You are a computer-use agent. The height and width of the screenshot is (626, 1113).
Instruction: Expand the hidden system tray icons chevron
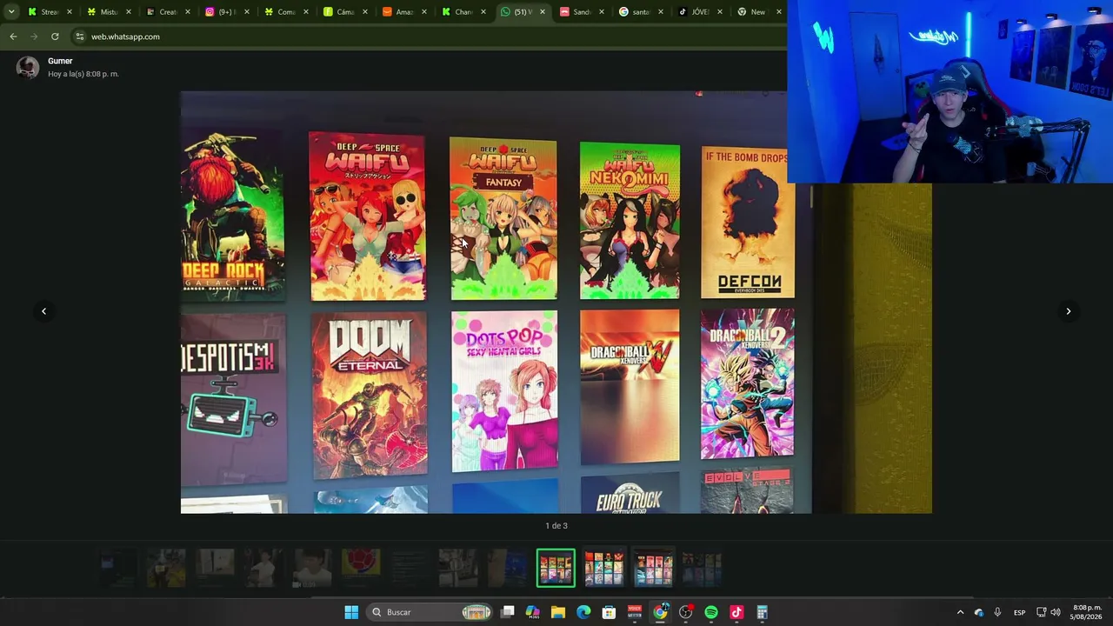click(960, 612)
